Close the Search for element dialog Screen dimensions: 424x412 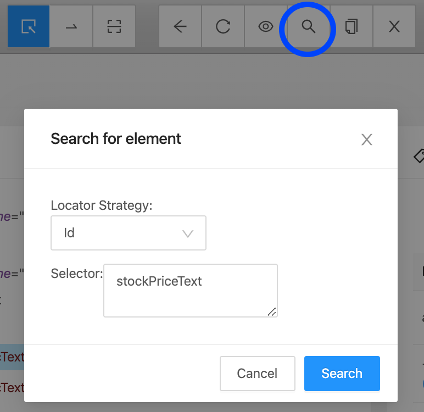pyautogui.click(x=367, y=140)
